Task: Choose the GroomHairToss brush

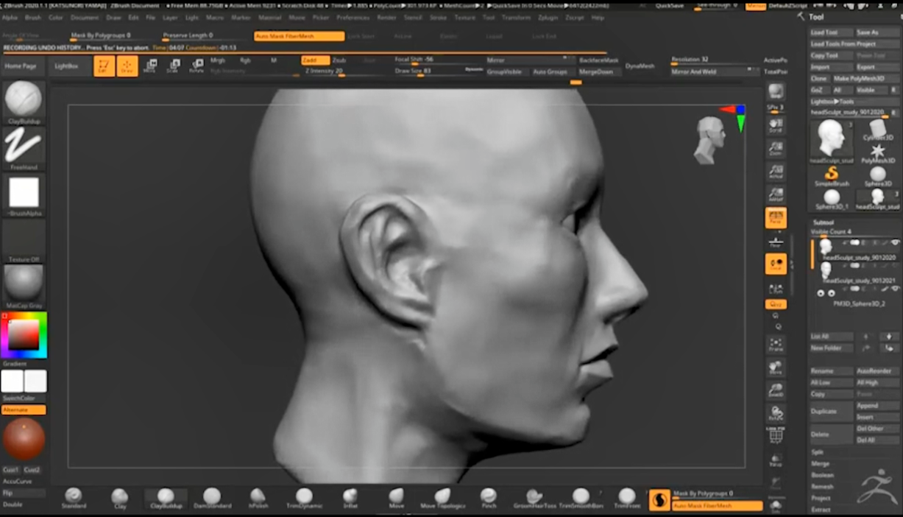Action: (534, 499)
